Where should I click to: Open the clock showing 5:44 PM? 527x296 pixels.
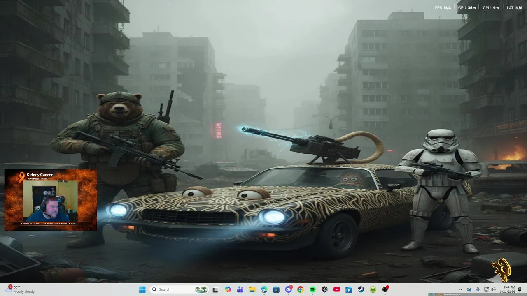coord(508,289)
